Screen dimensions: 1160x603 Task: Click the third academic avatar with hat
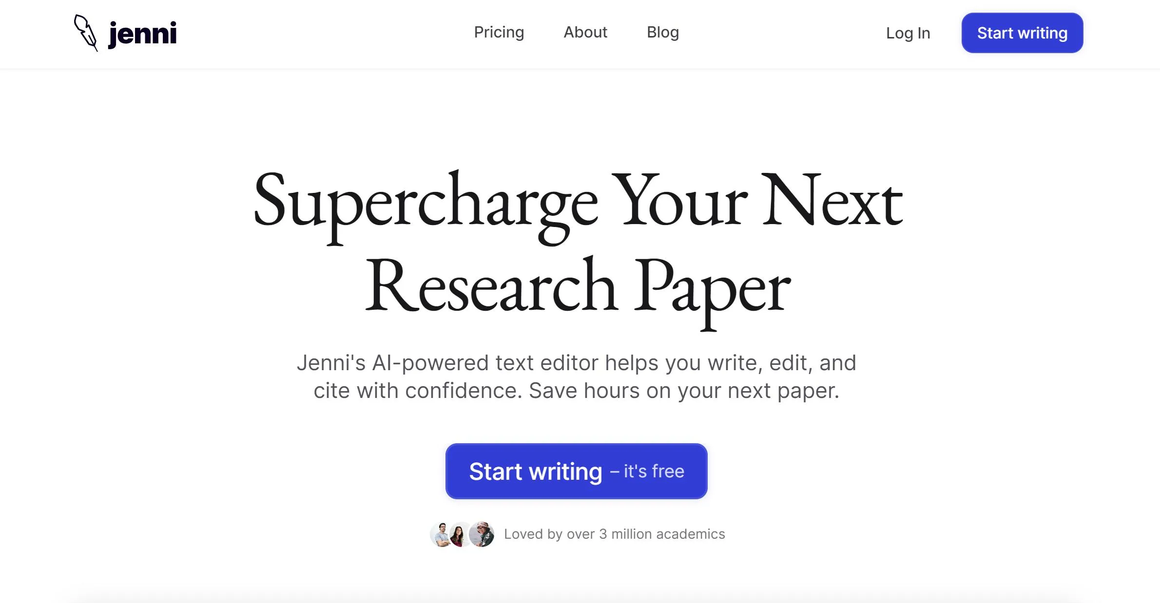[x=482, y=534]
